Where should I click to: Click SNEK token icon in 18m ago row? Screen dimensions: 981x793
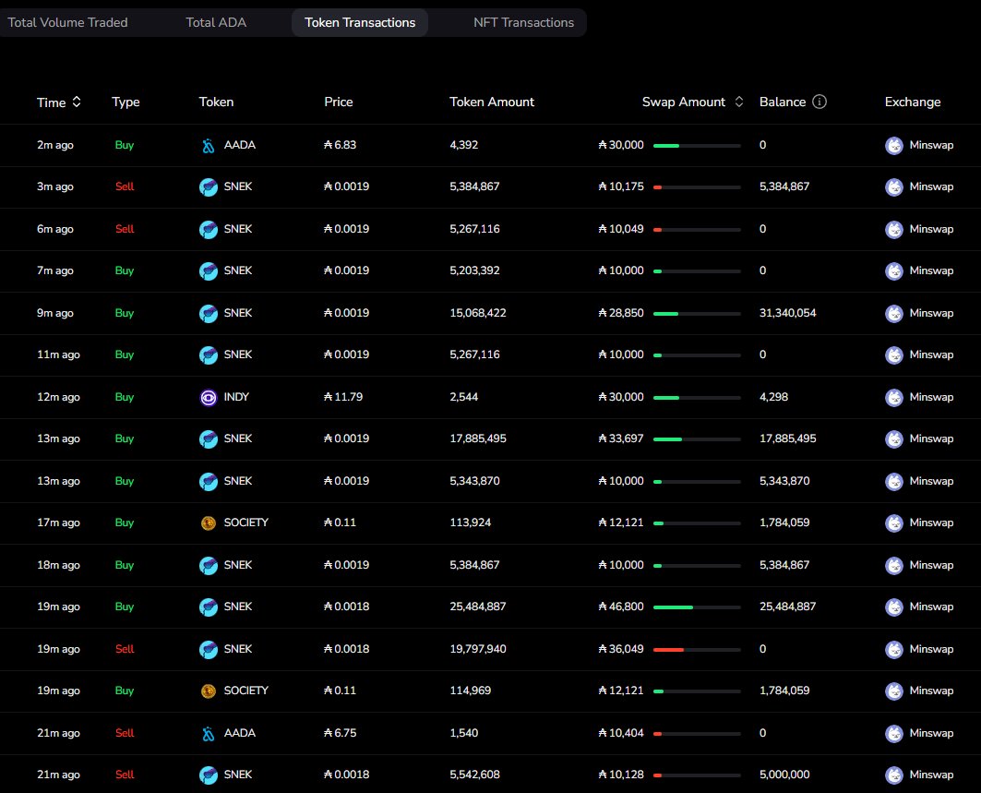tap(209, 565)
